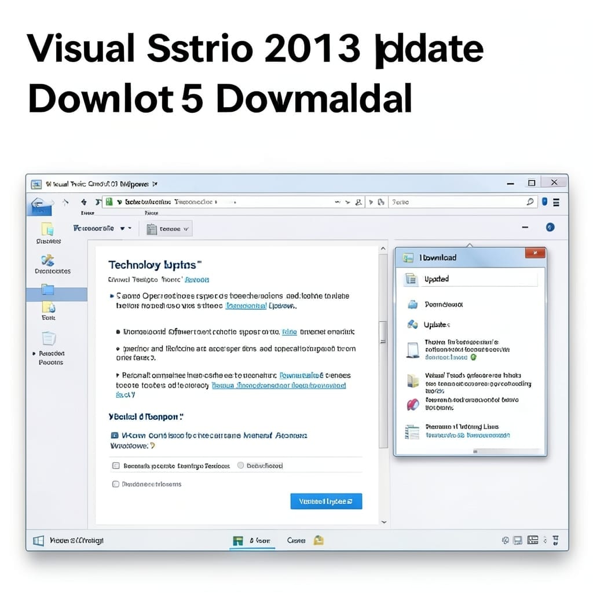
Task: Click the green icon in the address bar
Action: point(109,202)
